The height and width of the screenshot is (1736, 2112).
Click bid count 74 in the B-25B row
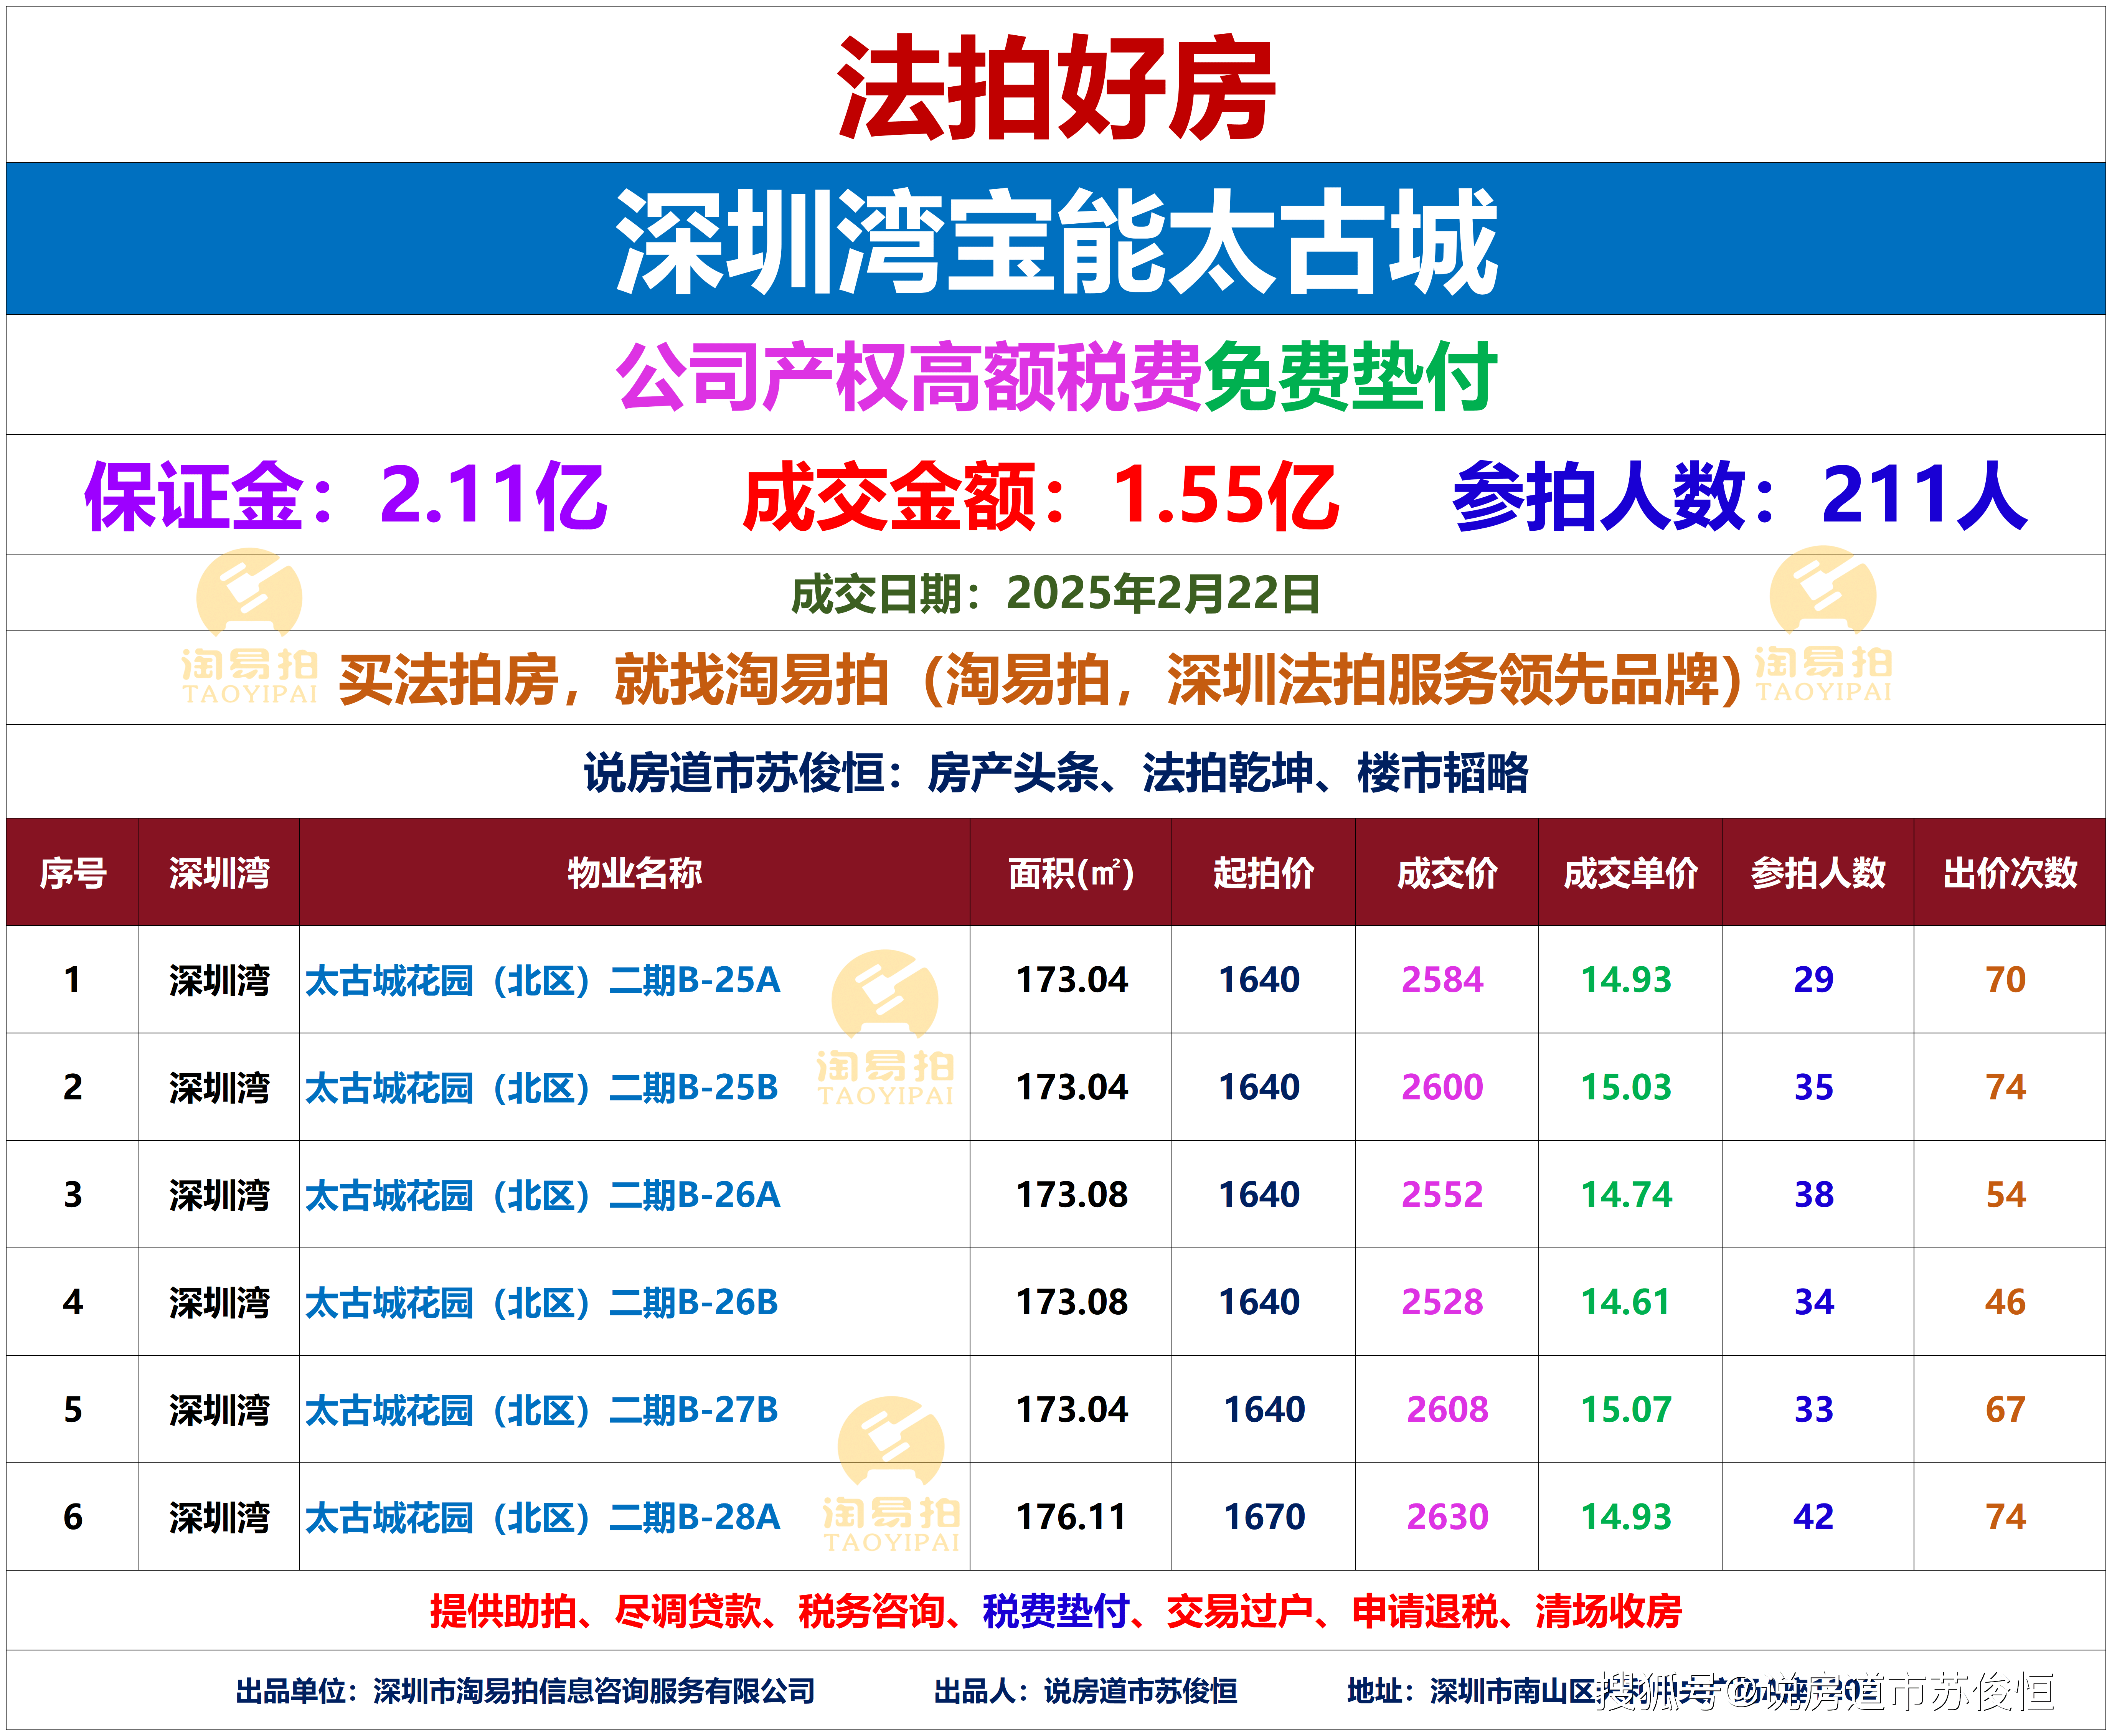[x=2006, y=1087]
